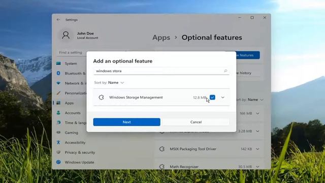Select 'Windows Storage Management' feature name
325x183 pixels.
pos(136,97)
